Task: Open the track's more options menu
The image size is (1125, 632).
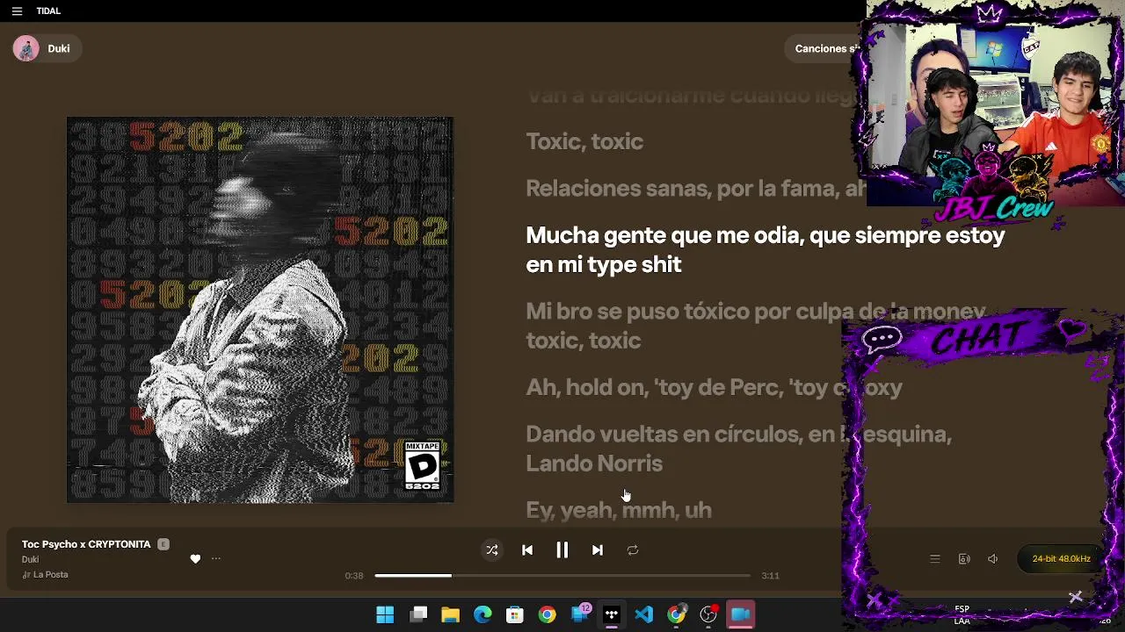Action: (x=216, y=559)
